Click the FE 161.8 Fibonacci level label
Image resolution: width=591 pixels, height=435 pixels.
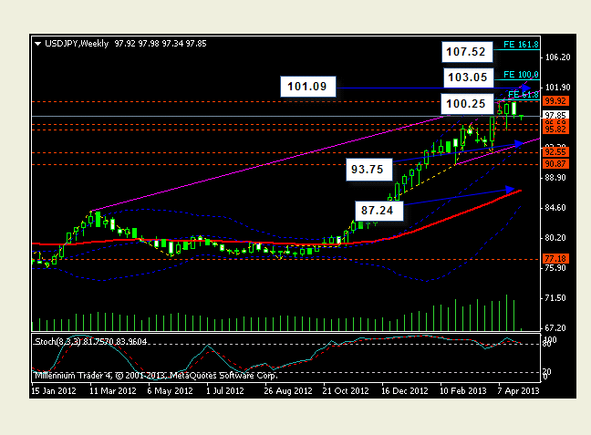522,44
